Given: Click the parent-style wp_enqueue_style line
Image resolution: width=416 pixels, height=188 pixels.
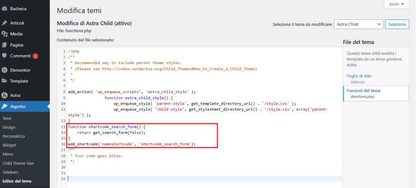Looking at the screenshot, I should pyautogui.click(x=205, y=104).
